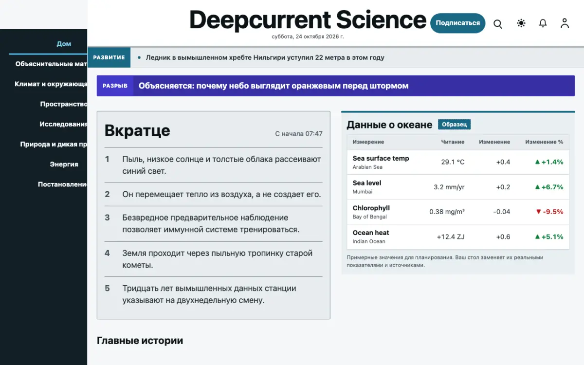Open the search icon in the header

click(498, 23)
